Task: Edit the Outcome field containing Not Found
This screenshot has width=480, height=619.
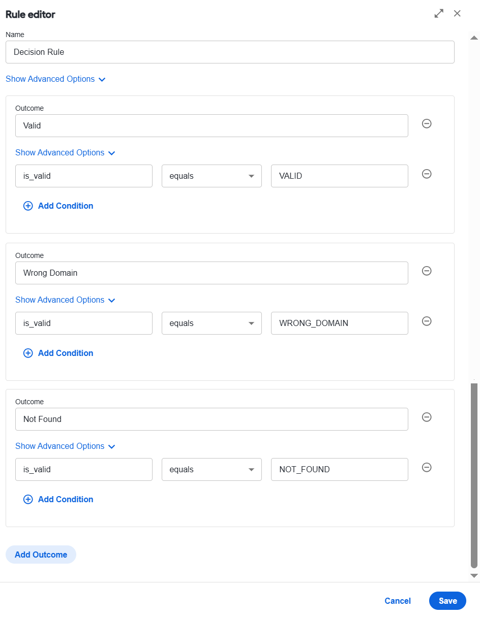Action: pos(212,419)
